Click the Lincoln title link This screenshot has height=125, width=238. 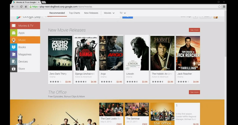(x=130, y=74)
